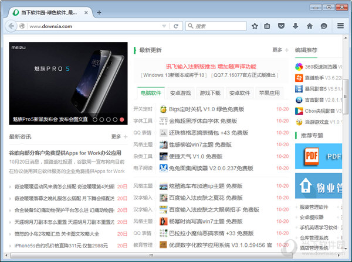The image size is (352, 262).
Task: Switch to the 苹果应用 tab
Action: point(269,93)
